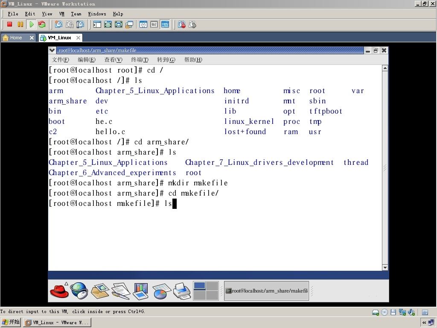437x328 pixels.
Task: Open the snapshot manager wrench-clock icon
Action: pyautogui.click(x=80, y=24)
